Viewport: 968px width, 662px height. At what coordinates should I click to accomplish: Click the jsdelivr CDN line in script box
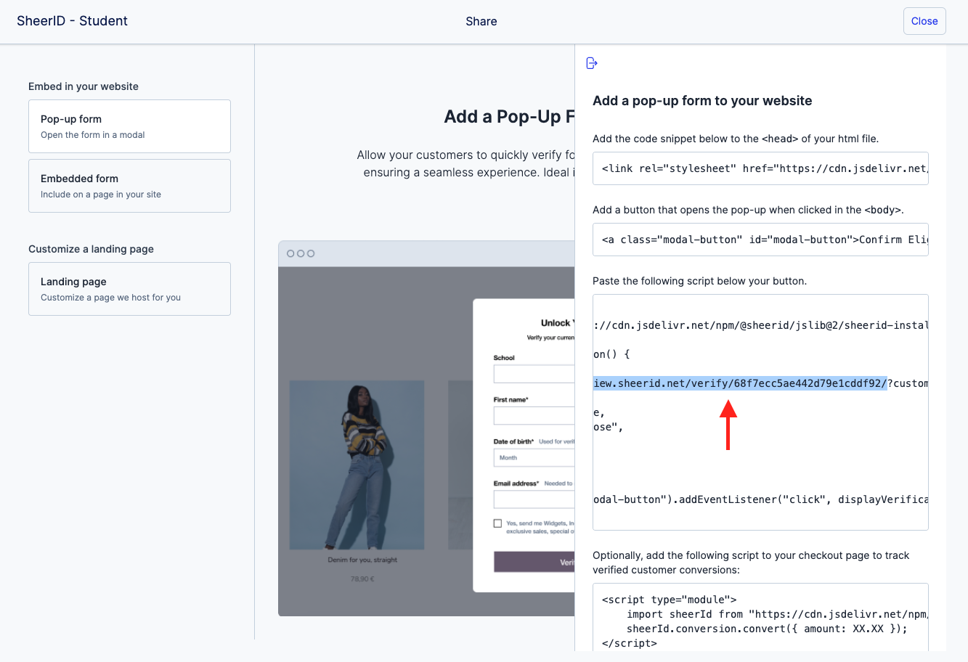[x=760, y=325]
